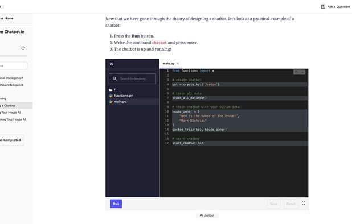Click the comment '# start chatbot'
Screen dimensions: 352x224
tap(186, 139)
